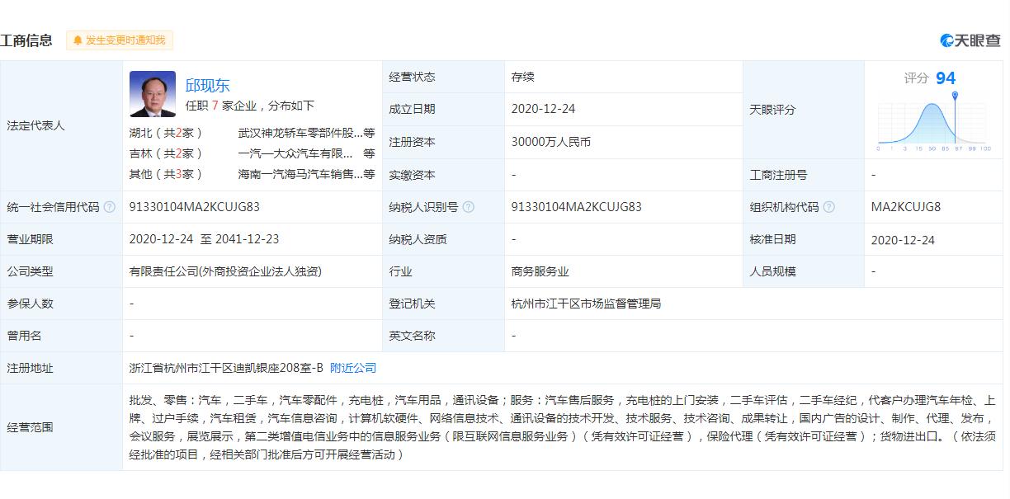Click the 注册地址 label cell

(61, 368)
